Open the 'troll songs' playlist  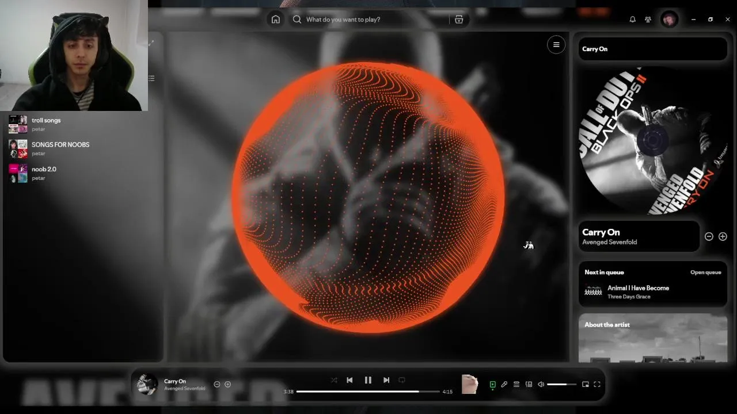coord(83,124)
